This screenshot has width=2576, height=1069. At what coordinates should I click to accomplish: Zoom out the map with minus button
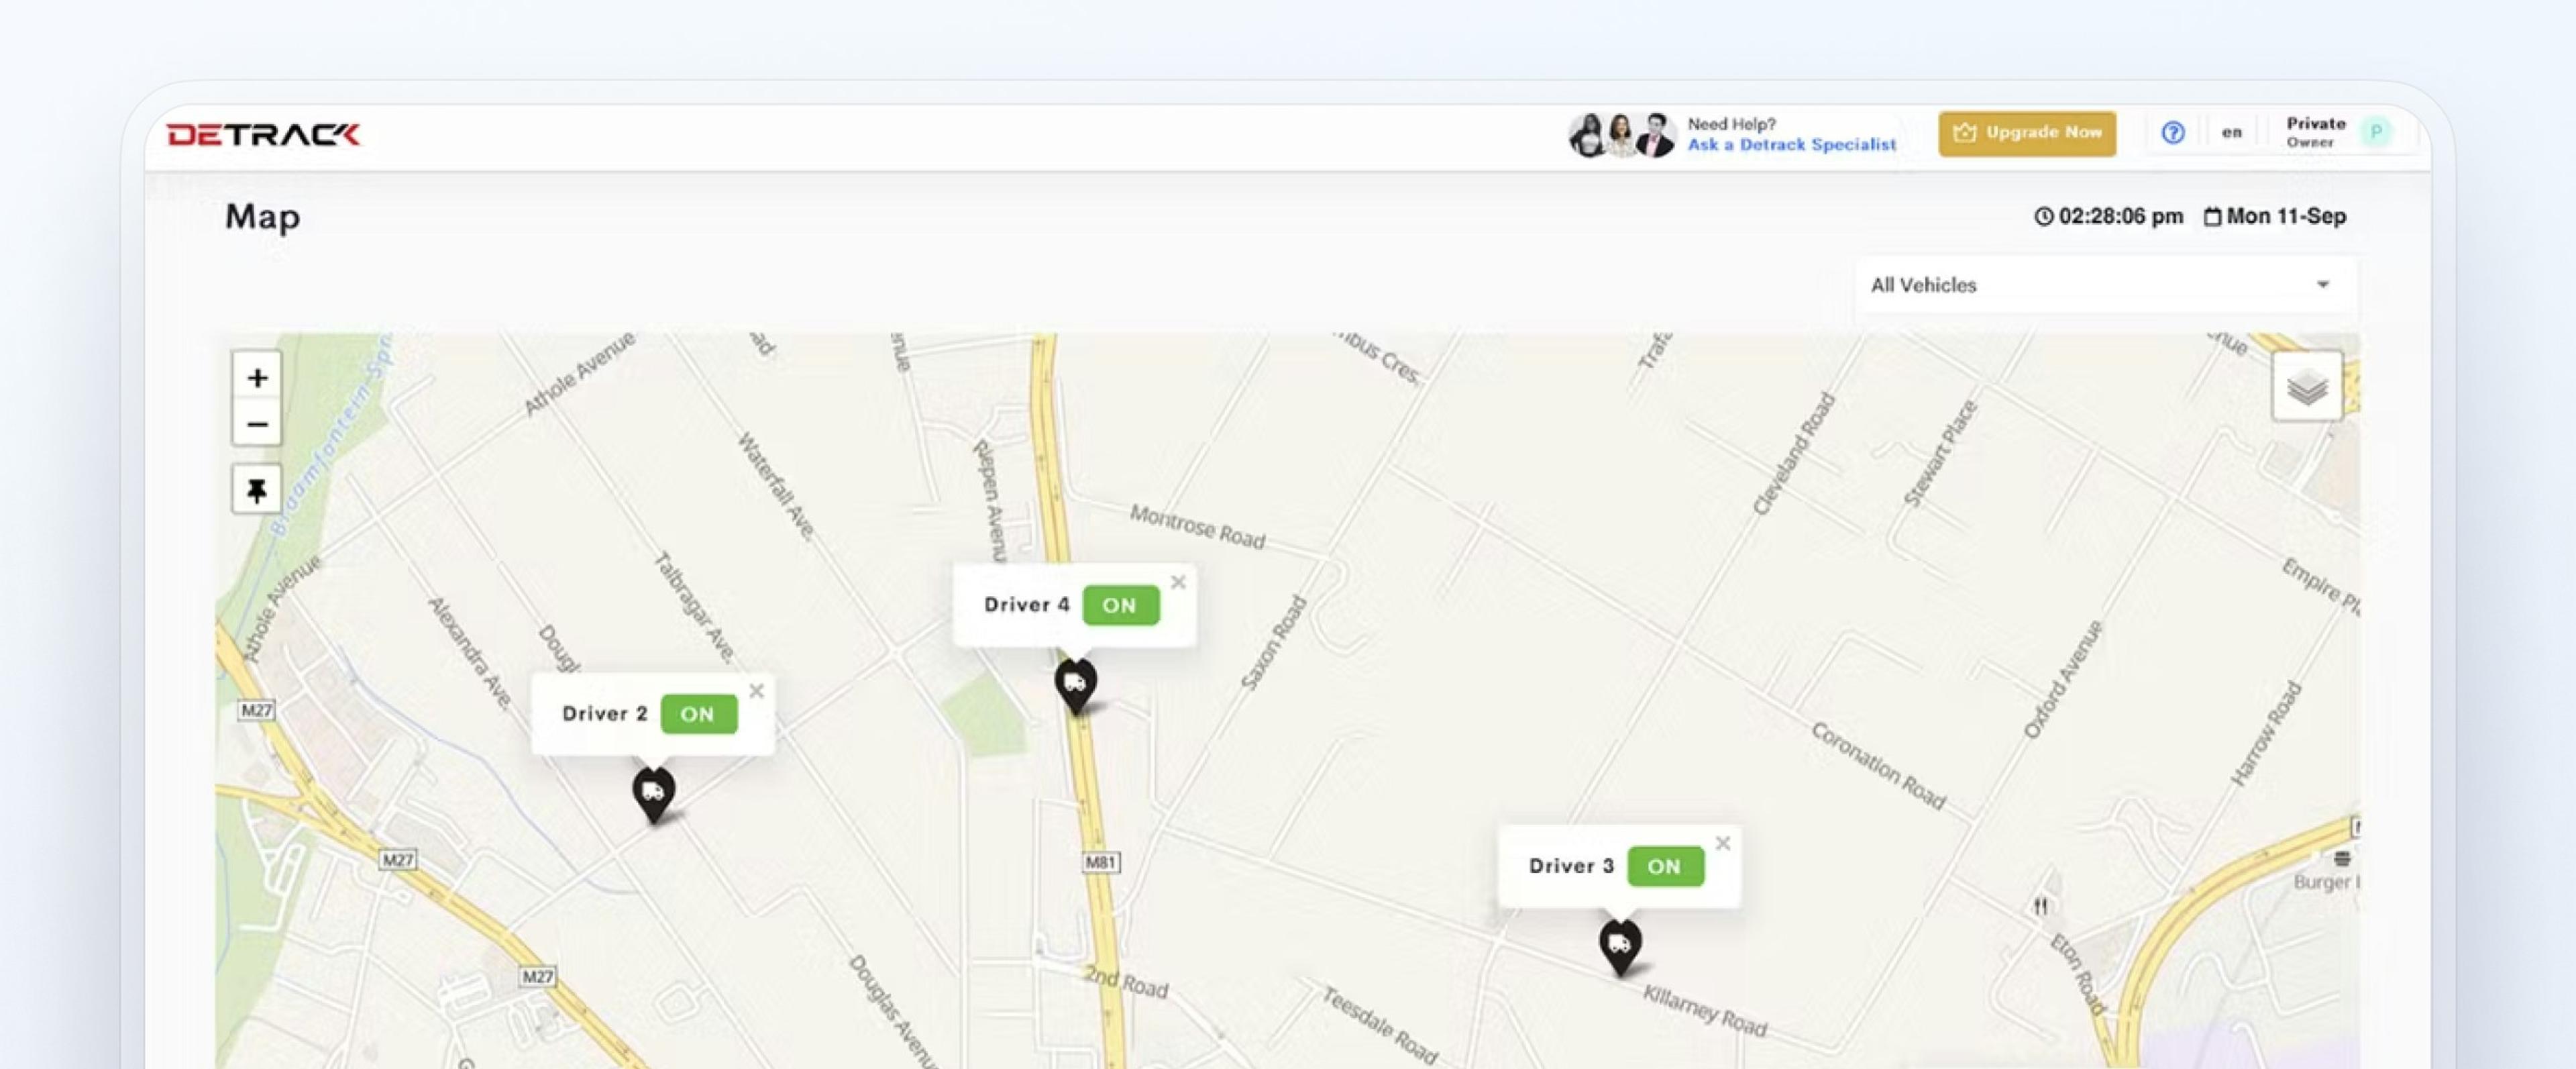pyautogui.click(x=257, y=424)
